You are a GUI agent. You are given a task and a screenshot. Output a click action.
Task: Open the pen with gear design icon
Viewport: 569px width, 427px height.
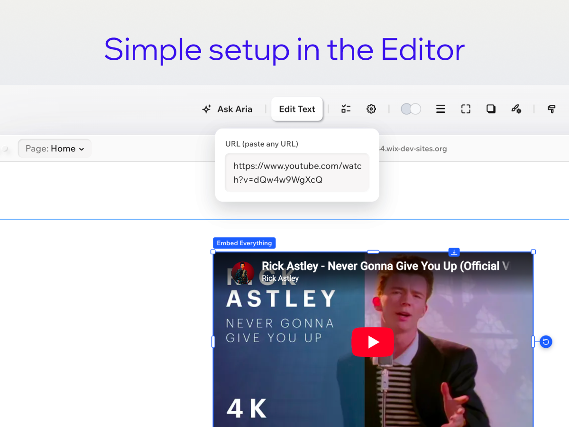[x=516, y=109]
